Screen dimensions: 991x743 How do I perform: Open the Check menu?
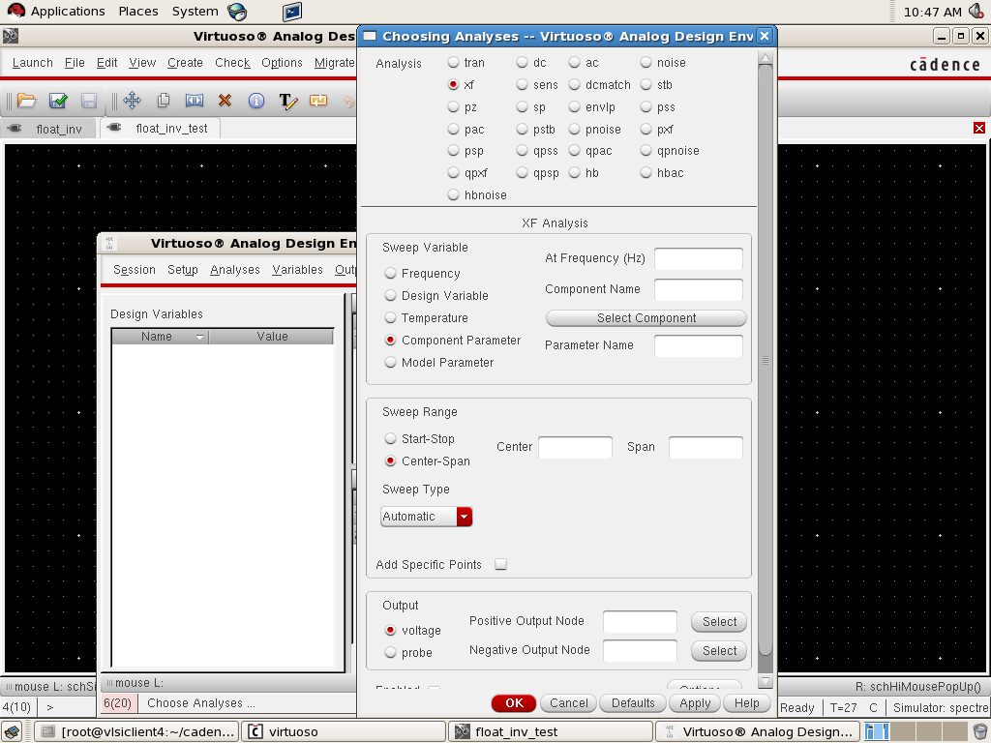point(232,63)
